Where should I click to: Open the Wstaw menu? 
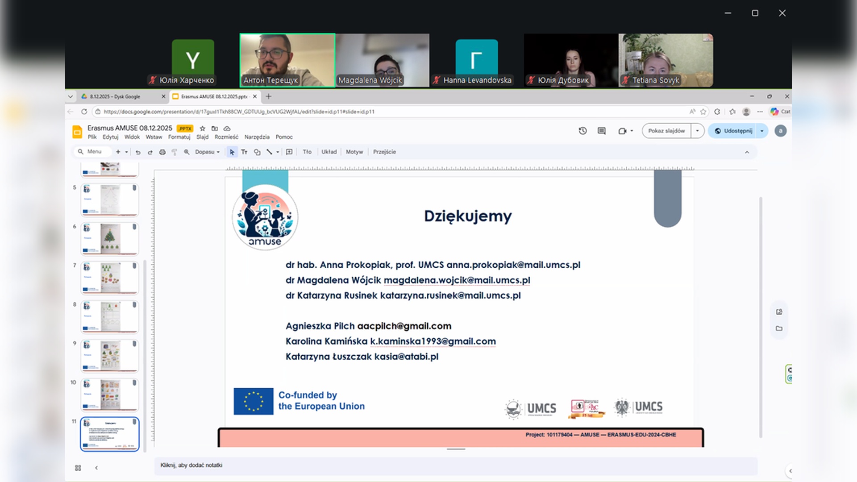(154, 137)
